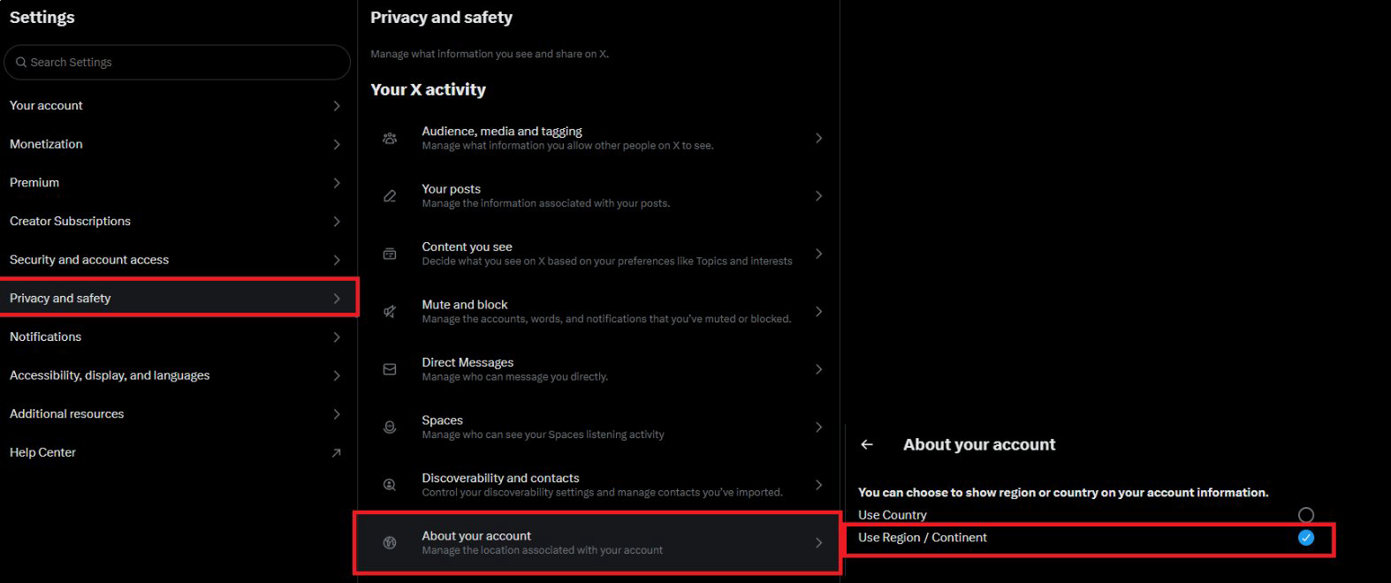This screenshot has height=583, width=1391.
Task: Click the Content you see icon
Action: click(390, 254)
